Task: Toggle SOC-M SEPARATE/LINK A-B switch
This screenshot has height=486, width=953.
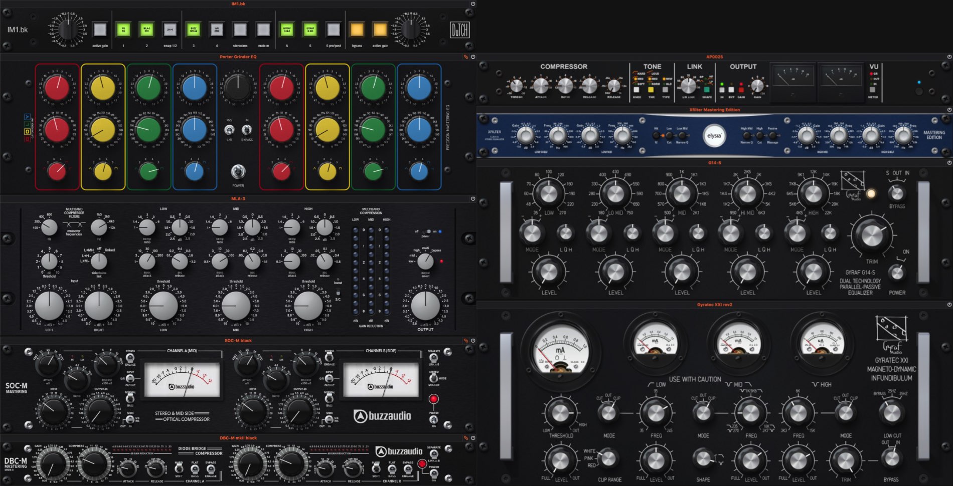Action: tap(434, 358)
